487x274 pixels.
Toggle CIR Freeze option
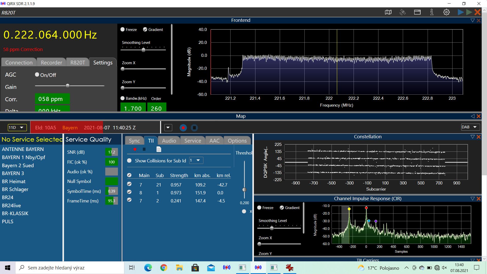click(259, 208)
